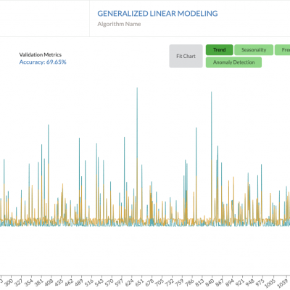Click the x-axis label 732
This screenshot has height=290, width=290.
tap(170, 282)
